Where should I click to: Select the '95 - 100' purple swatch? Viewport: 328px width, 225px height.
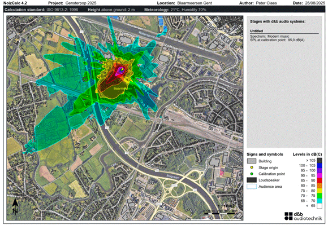320,170
